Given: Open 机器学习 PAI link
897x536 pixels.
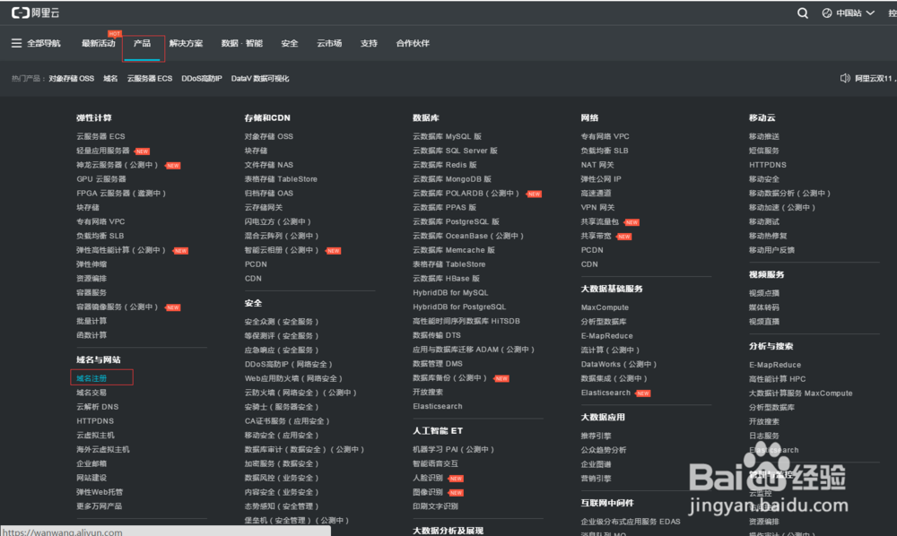Looking at the screenshot, I should pyautogui.click(x=454, y=450).
